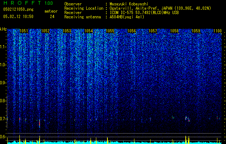Click time marker 1054
This screenshot has height=144, width=226.
tap(88, 31)
